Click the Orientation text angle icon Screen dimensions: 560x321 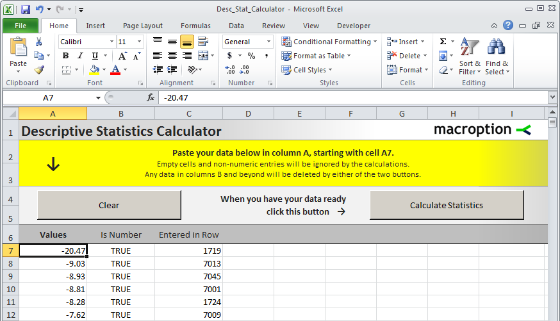(x=192, y=70)
